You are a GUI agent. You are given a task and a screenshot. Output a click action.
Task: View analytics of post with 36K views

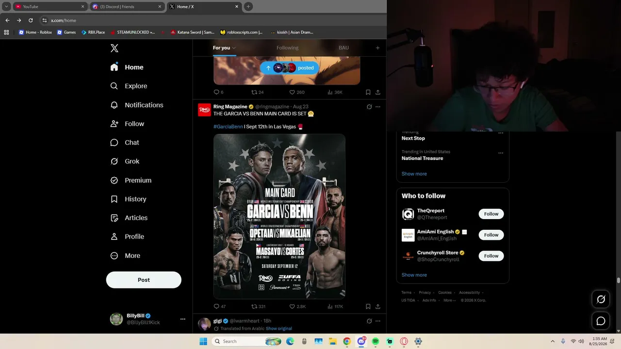pyautogui.click(x=335, y=92)
